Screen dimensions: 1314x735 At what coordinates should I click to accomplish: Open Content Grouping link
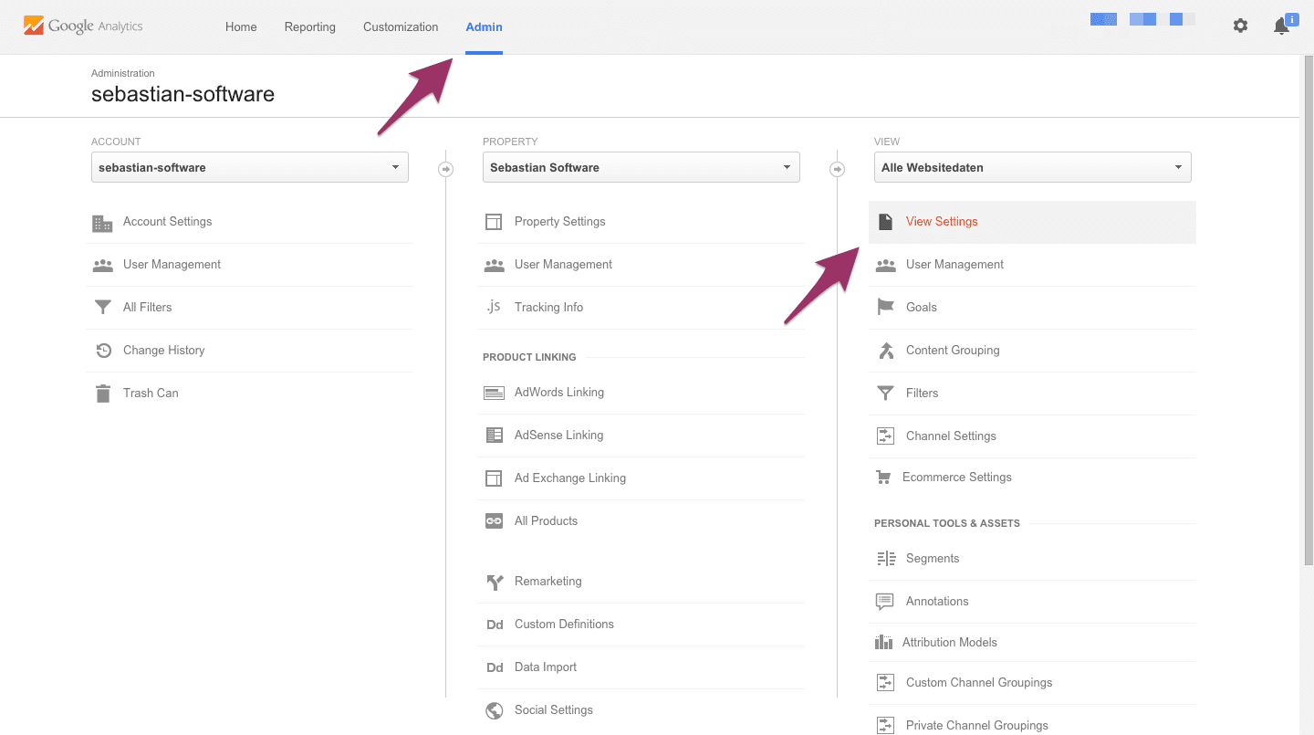pyautogui.click(x=953, y=351)
